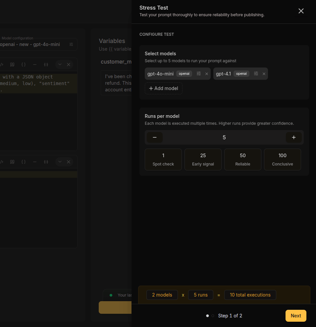
Task: Open settings for gpt-4.1 model chip
Action: click(x=256, y=73)
